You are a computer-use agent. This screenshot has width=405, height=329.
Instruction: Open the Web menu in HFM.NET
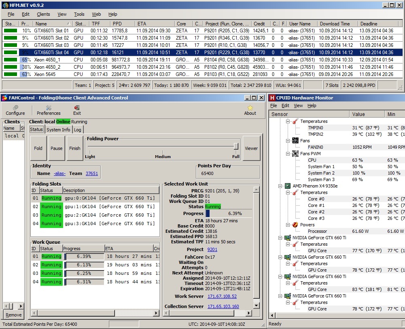(x=96, y=14)
